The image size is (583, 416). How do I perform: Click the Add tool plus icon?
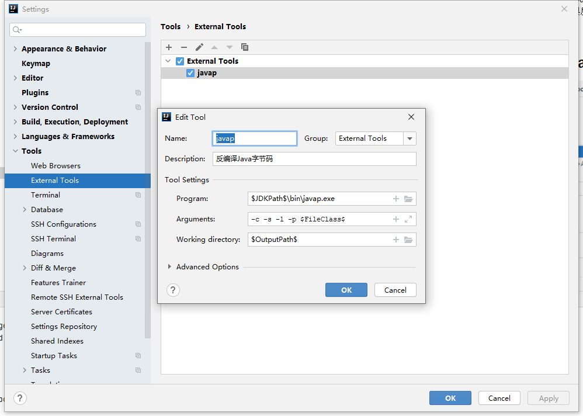pyautogui.click(x=169, y=47)
